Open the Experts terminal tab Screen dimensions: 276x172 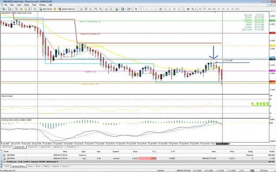(56, 166)
